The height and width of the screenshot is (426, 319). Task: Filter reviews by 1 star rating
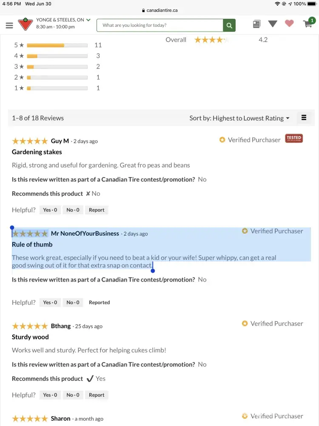(57, 88)
